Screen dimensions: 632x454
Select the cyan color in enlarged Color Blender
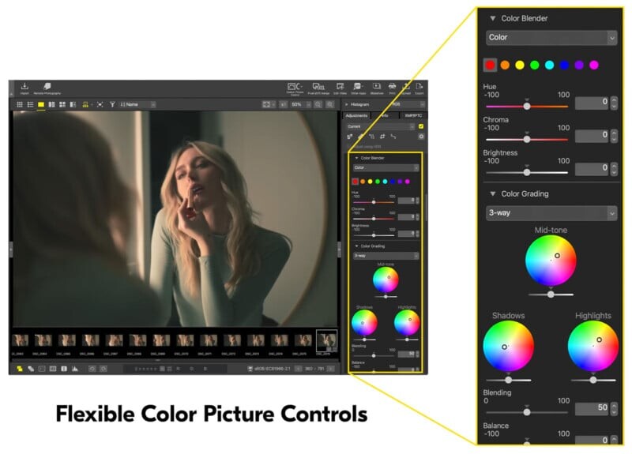549,65
